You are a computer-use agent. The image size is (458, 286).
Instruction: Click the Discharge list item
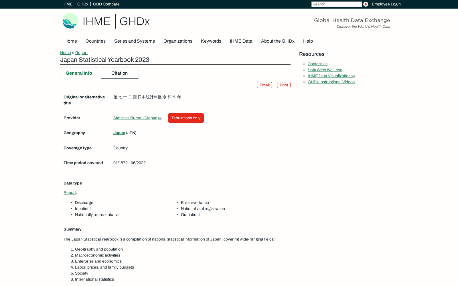[84, 203]
